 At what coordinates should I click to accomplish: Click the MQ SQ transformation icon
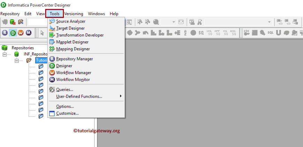click(225, 33)
